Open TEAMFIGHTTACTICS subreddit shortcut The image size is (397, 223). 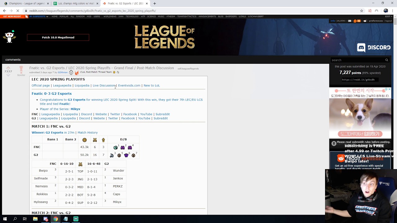(187, 16)
